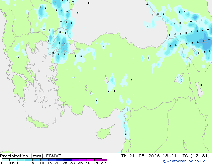Click the '(12+81)' forecast run label
The height and width of the screenshot is (164, 212).
200,156
